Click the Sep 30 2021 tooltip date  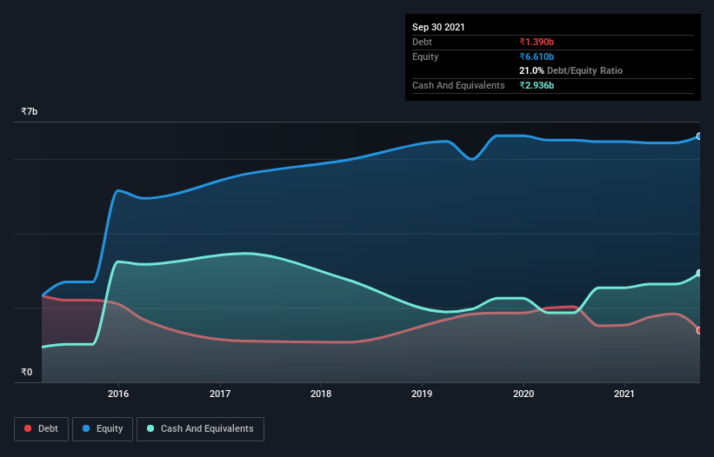(438, 27)
